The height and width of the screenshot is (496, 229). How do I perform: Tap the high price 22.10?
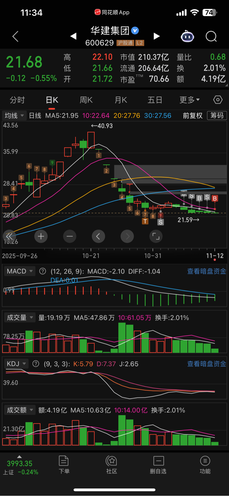click(x=102, y=57)
